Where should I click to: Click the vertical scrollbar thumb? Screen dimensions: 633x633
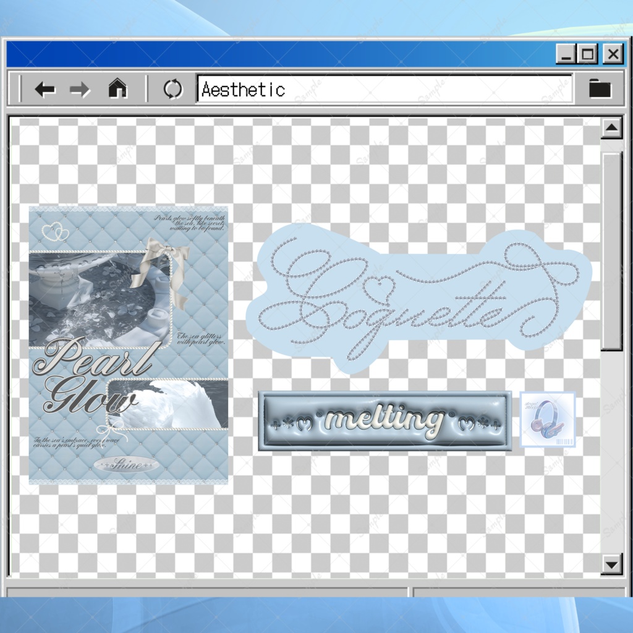tap(611, 252)
